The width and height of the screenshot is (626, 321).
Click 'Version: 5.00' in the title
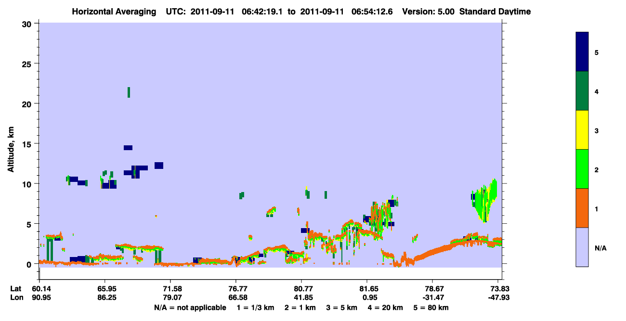[x=428, y=11]
